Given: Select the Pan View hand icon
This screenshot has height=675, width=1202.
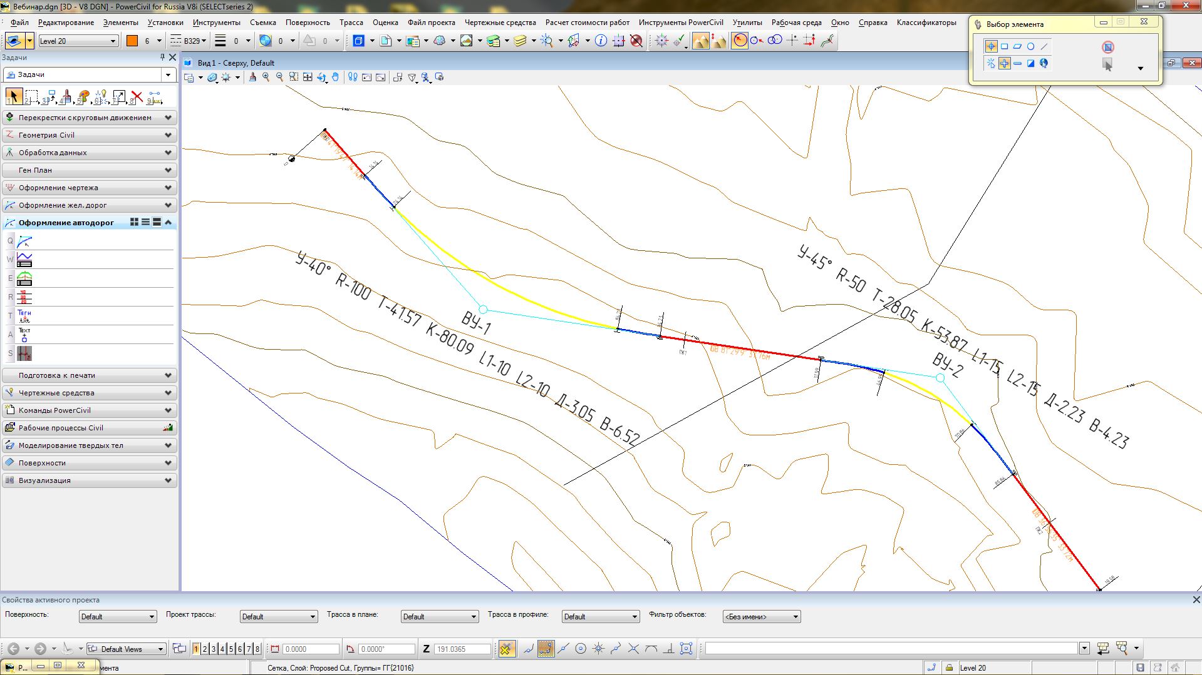Looking at the screenshot, I should [x=335, y=77].
